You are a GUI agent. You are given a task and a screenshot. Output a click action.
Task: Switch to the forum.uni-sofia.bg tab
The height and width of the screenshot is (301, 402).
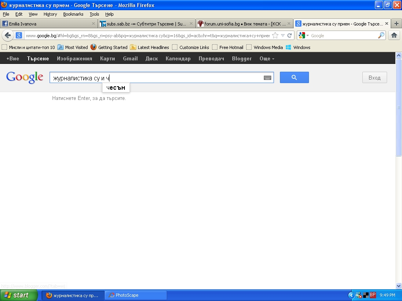pyautogui.click(x=244, y=24)
